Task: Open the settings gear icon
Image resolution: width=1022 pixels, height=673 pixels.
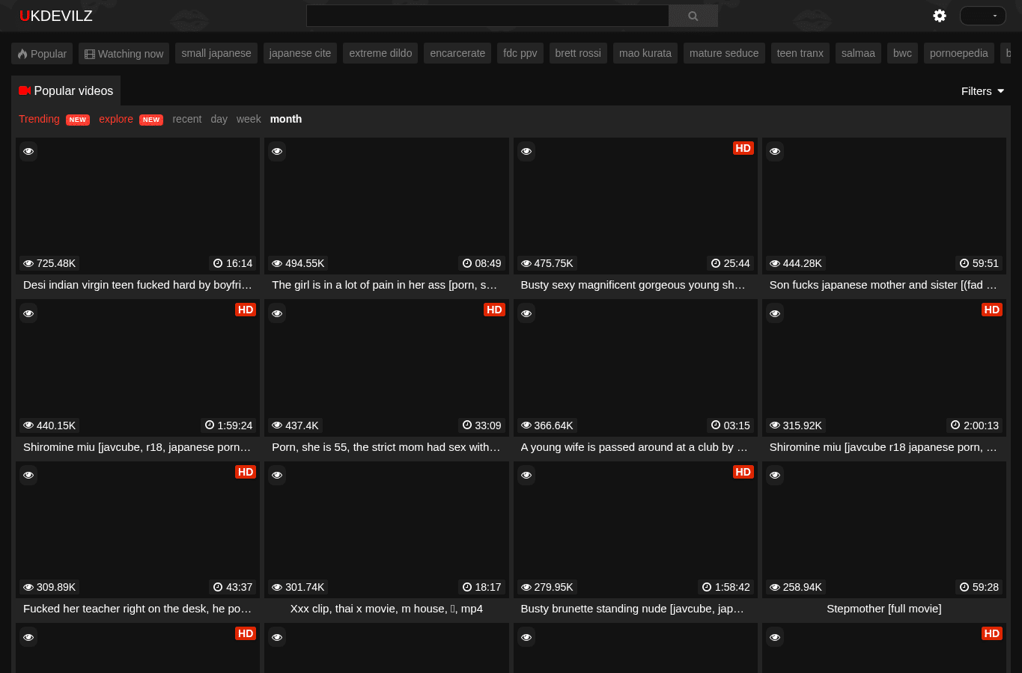Action: (940, 16)
